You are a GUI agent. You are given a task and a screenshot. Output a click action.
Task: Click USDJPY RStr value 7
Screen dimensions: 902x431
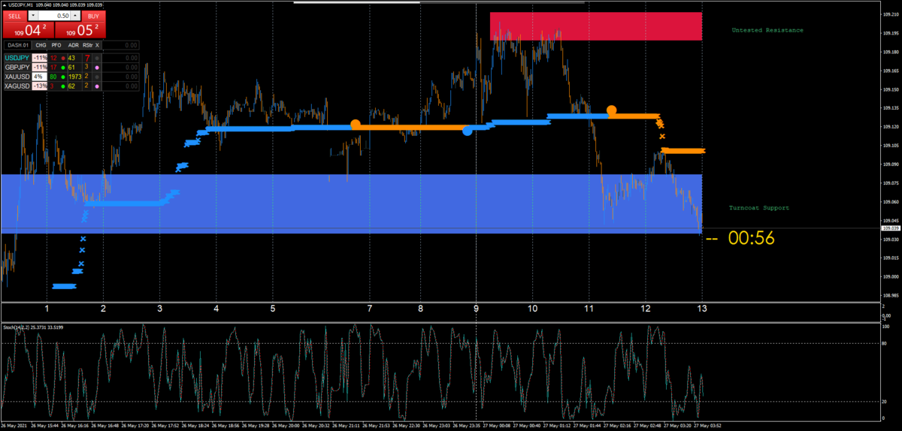87,58
